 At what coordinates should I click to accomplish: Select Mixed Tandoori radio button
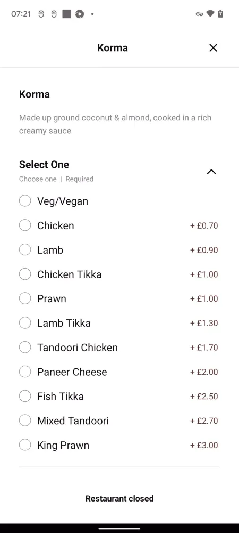[25, 421]
